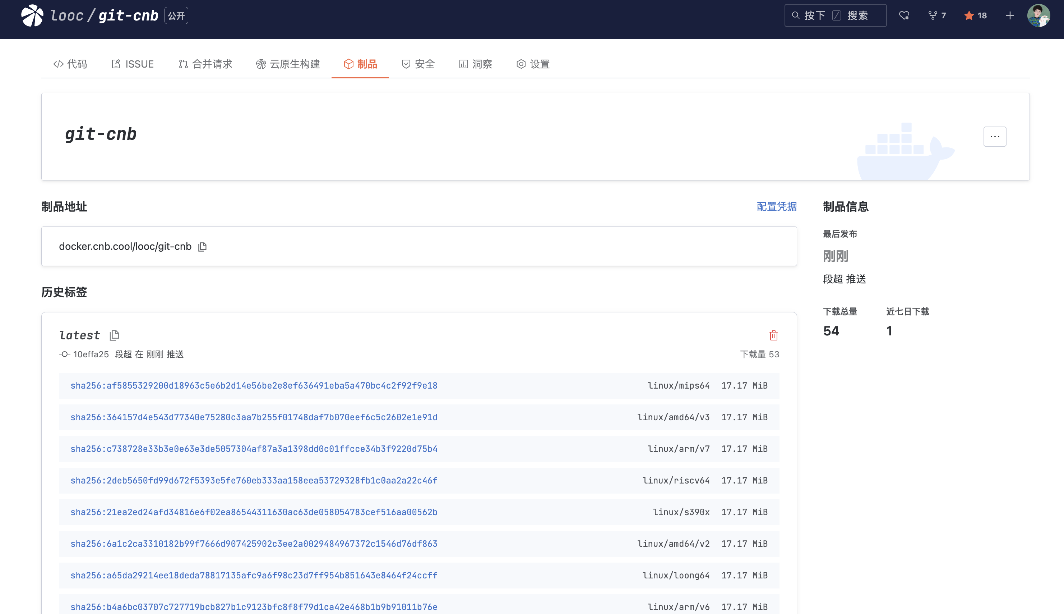1064x614 pixels.
Task: Open the sha256 digest for linux/mips64
Action: pyautogui.click(x=253, y=385)
